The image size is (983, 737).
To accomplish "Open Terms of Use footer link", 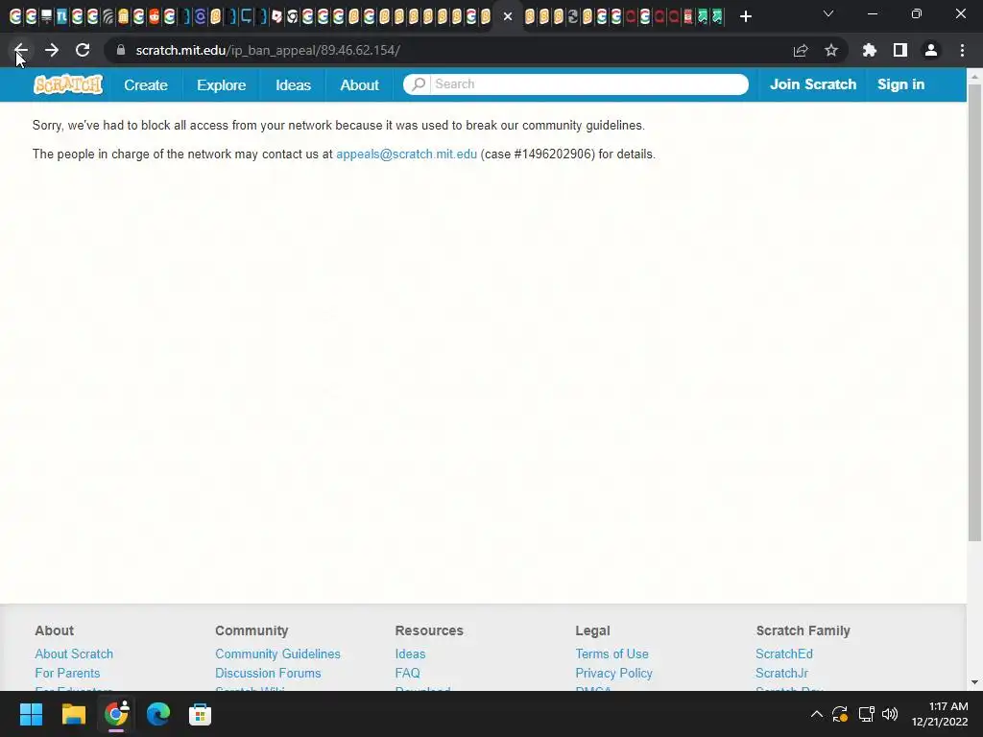I will (611, 654).
